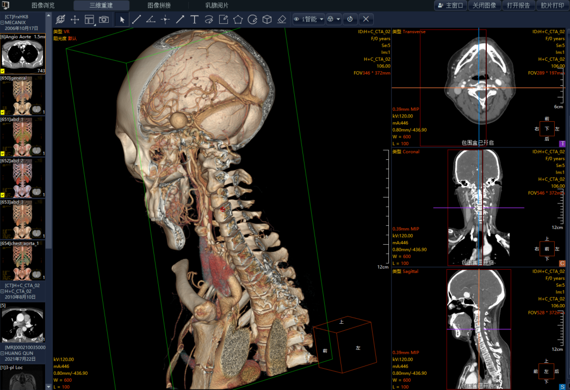
Task: Toggle the yellow checkbox on 650 general series
Action: 3,113
